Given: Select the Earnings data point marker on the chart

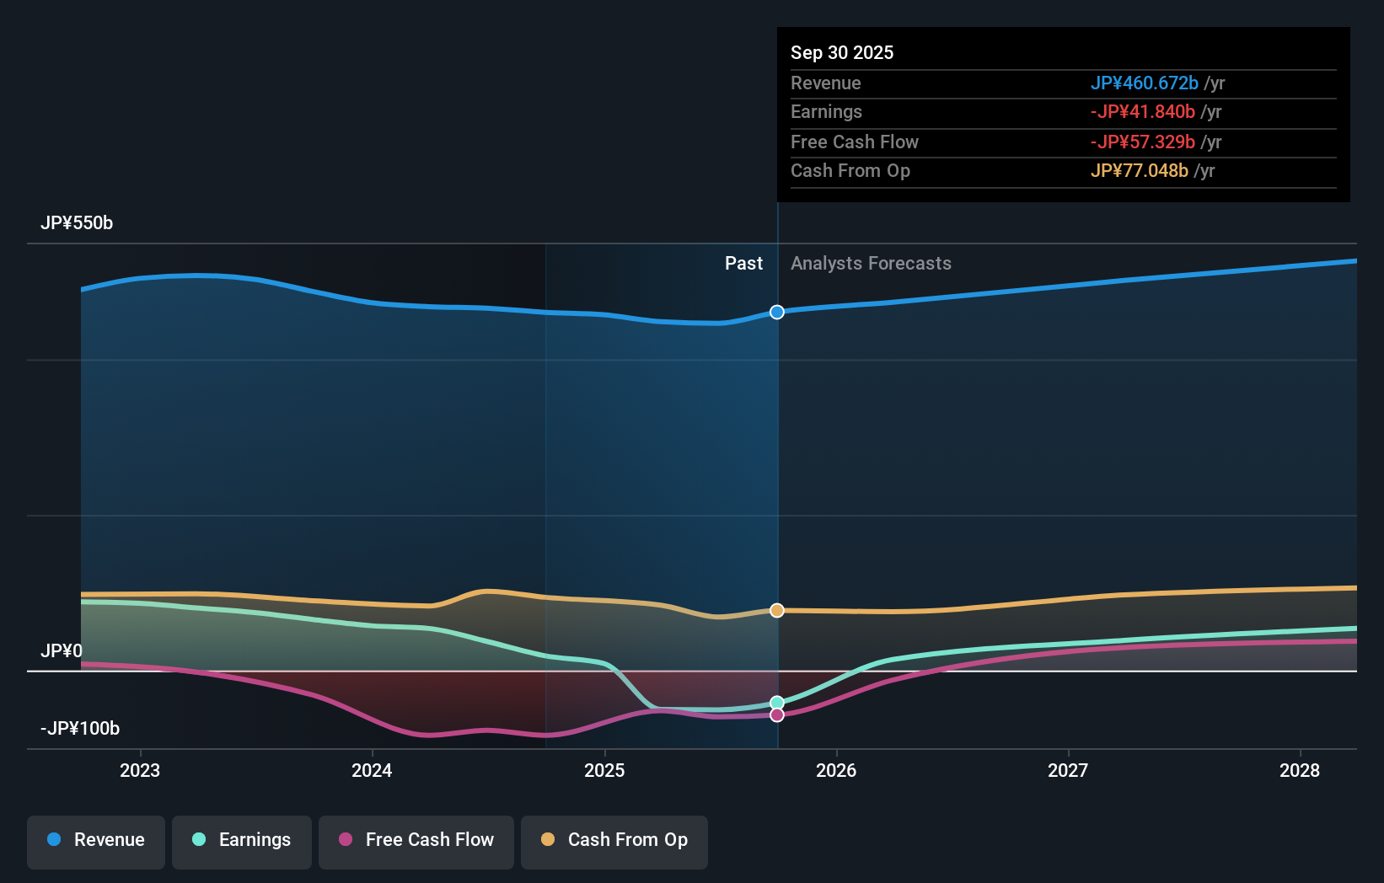Looking at the screenshot, I should point(776,701).
